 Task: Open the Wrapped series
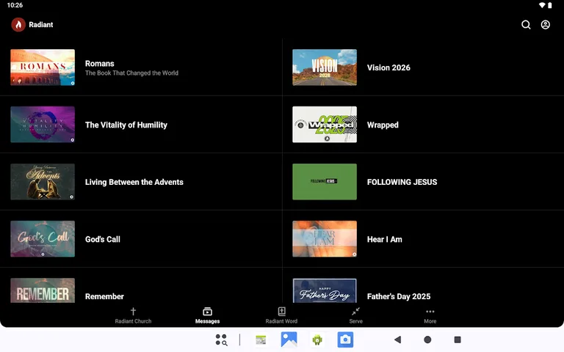(x=383, y=125)
